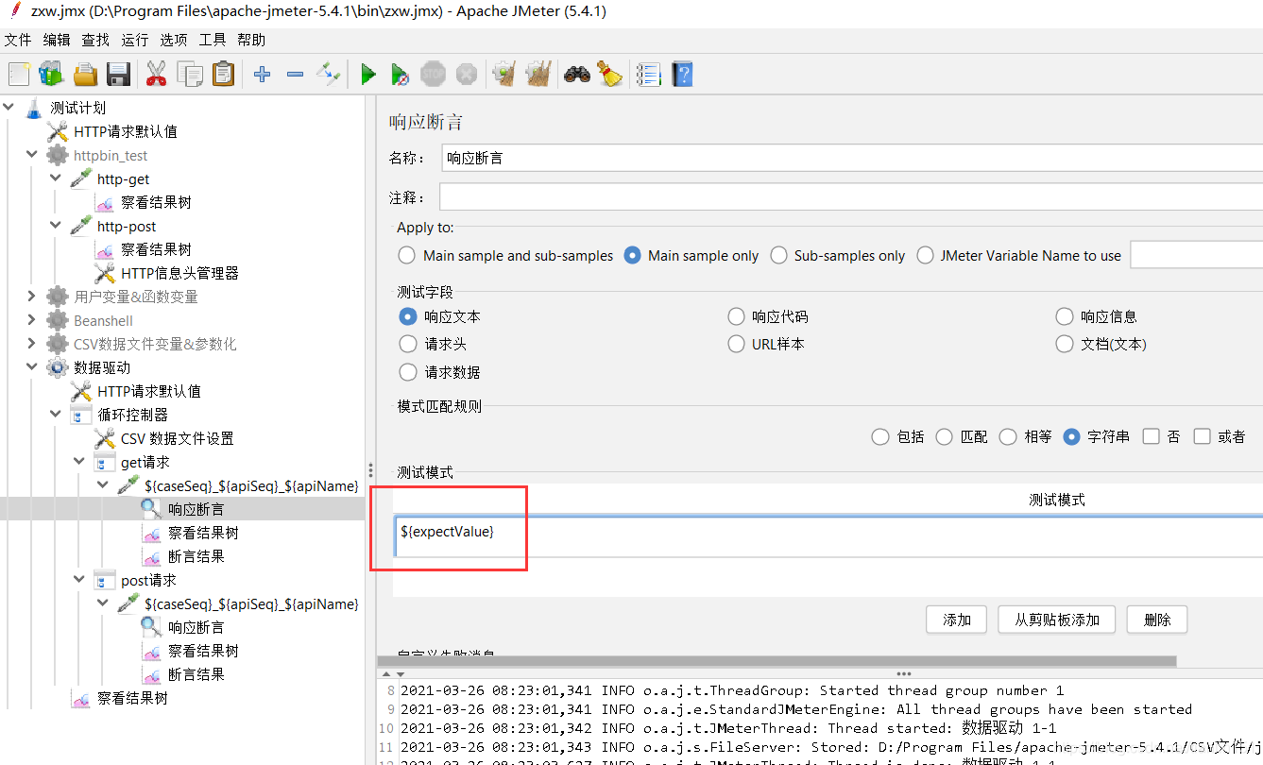Click the Toggle enable/disable icon
The height and width of the screenshot is (765, 1263).
pyautogui.click(x=328, y=74)
